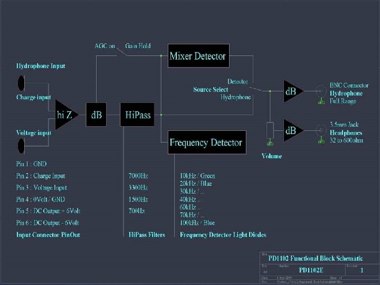Click the 20kHz / Blue diode entry

[196, 184]
